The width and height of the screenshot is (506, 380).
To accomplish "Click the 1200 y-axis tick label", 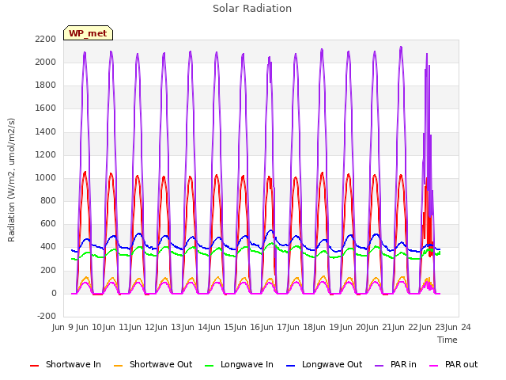I will (46, 155).
